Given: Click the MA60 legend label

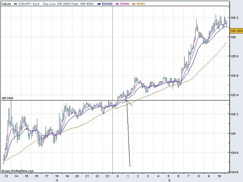Looking at the screenshot, I should coord(141,4).
